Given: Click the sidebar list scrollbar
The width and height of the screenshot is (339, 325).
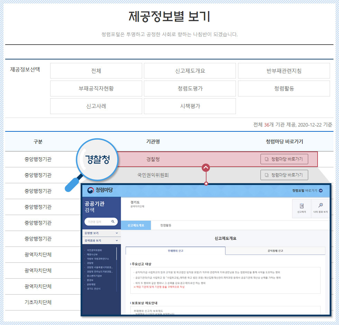Looking at the screenshot, I should [x=117, y=253].
